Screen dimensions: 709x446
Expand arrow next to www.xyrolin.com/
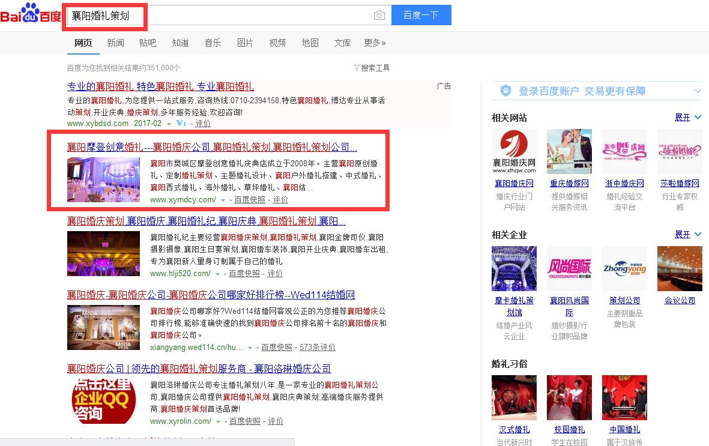218,421
